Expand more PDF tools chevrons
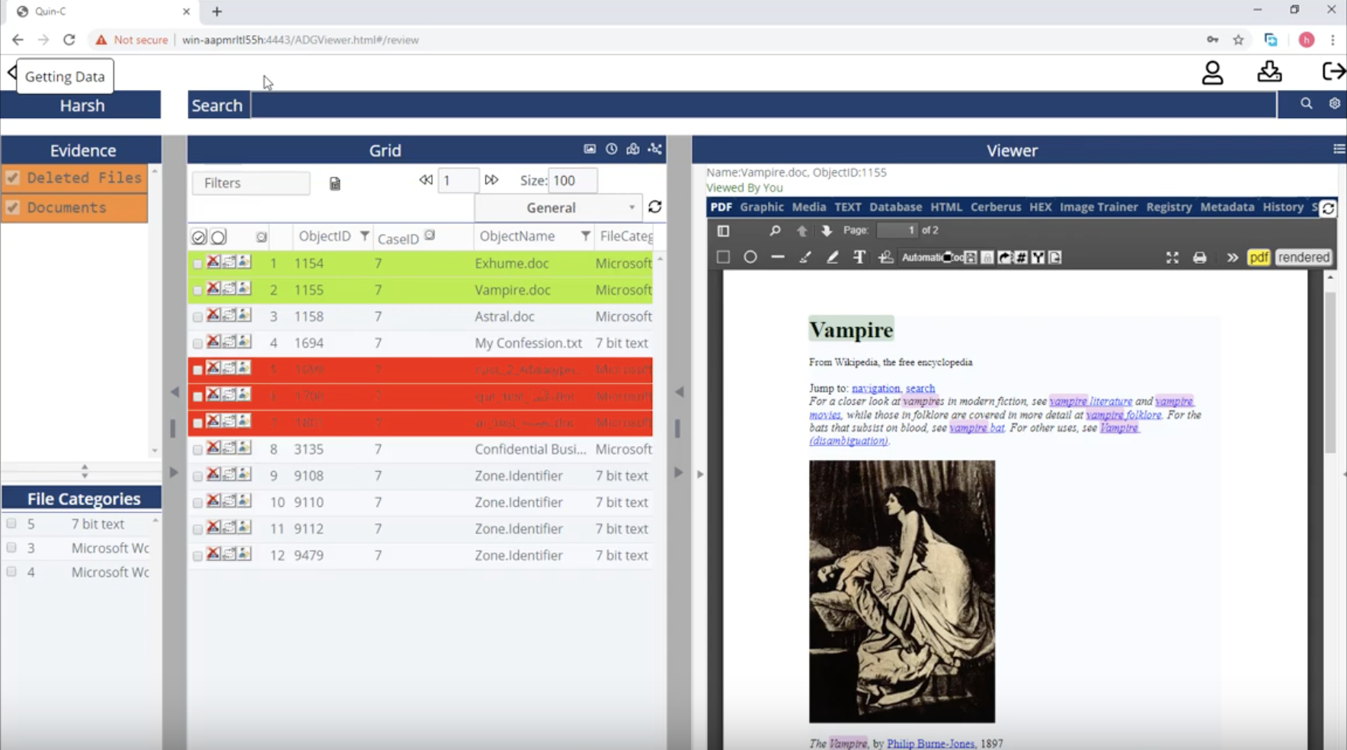Image resolution: width=1347 pixels, height=750 pixels. pos(1232,258)
